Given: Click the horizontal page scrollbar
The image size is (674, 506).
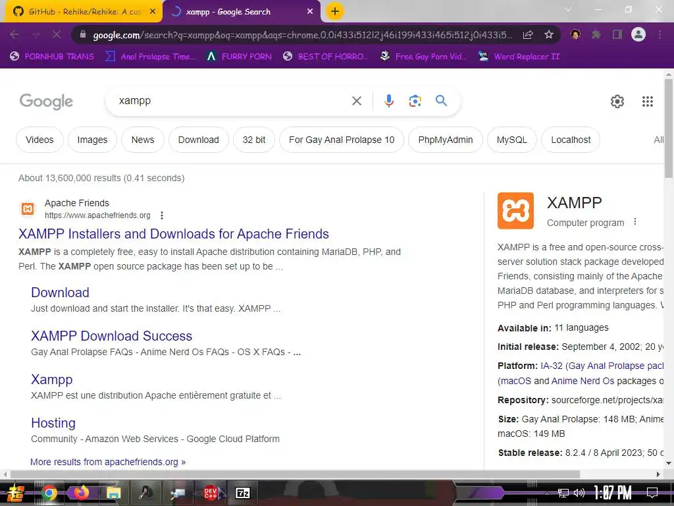Looking at the screenshot, I should pyautogui.click(x=295, y=474).
